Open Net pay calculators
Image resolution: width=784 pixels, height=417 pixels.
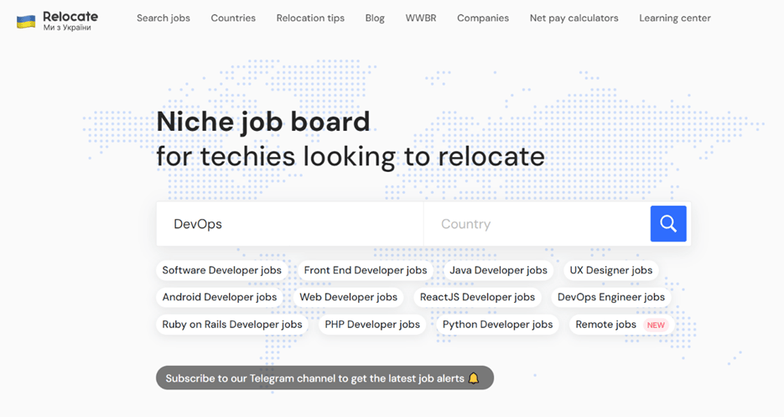(574, 18)
